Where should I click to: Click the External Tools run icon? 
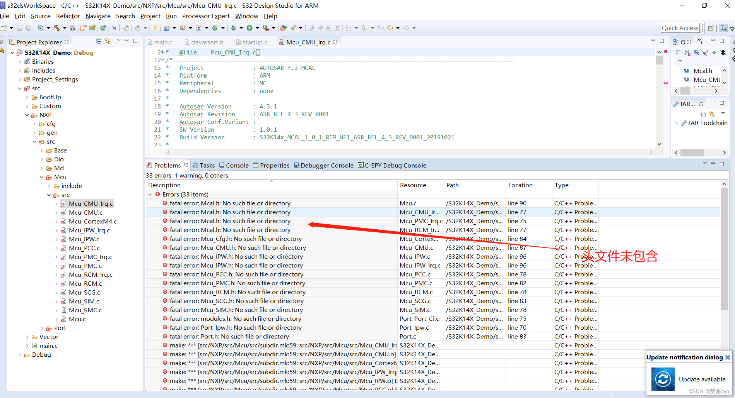[x=266, y=28]
